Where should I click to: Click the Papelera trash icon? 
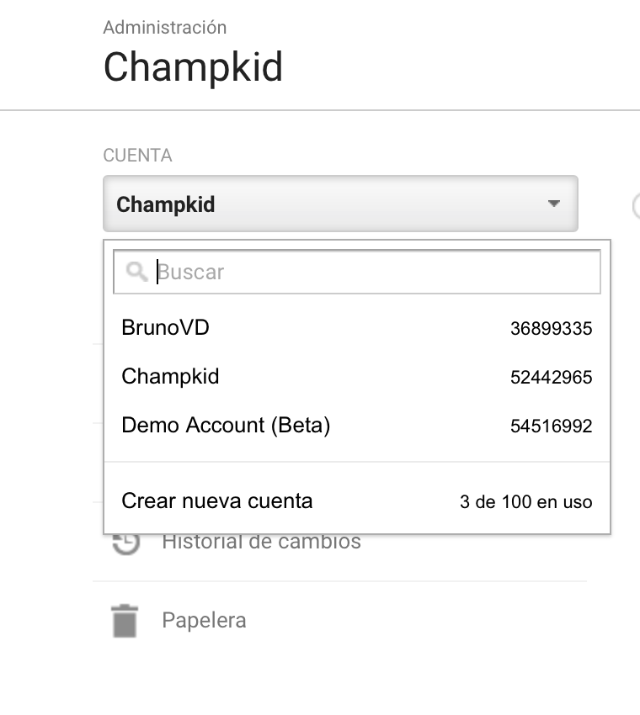(125, 621)
